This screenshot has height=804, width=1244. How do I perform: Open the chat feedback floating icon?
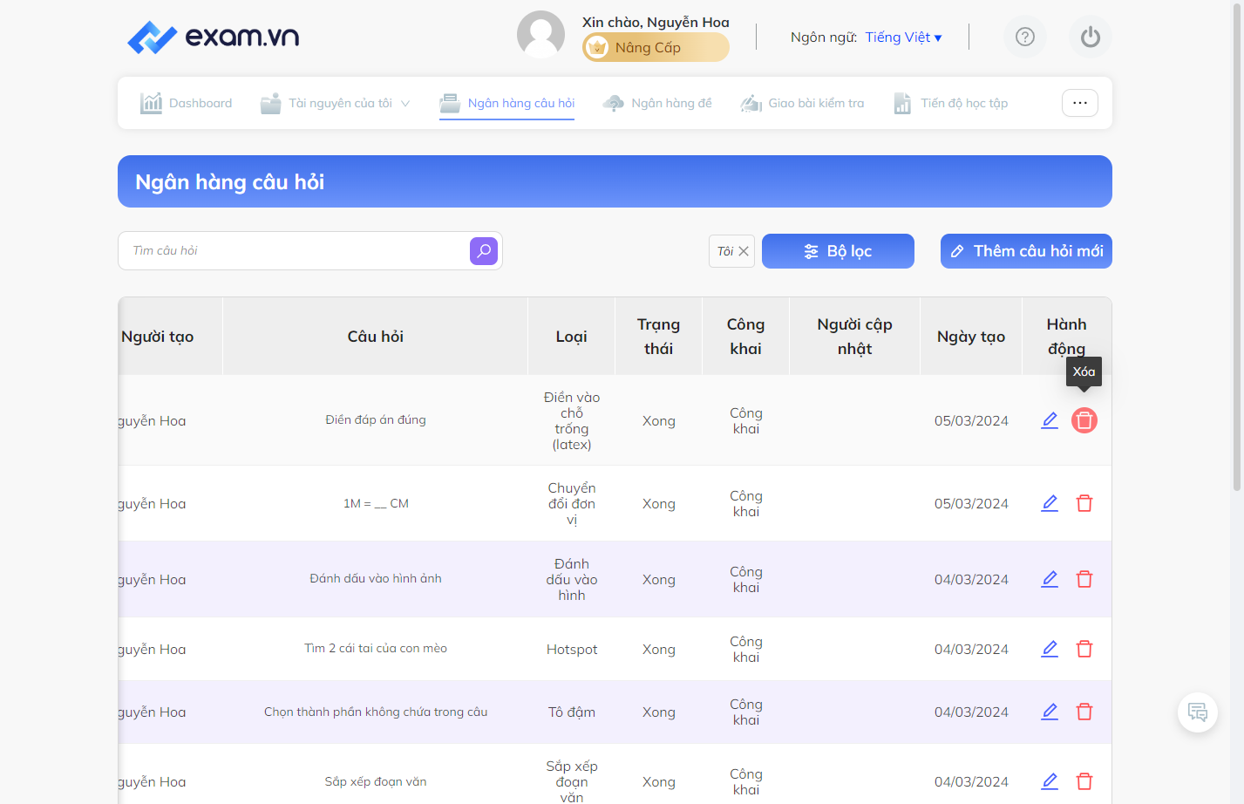(1198, 712)
